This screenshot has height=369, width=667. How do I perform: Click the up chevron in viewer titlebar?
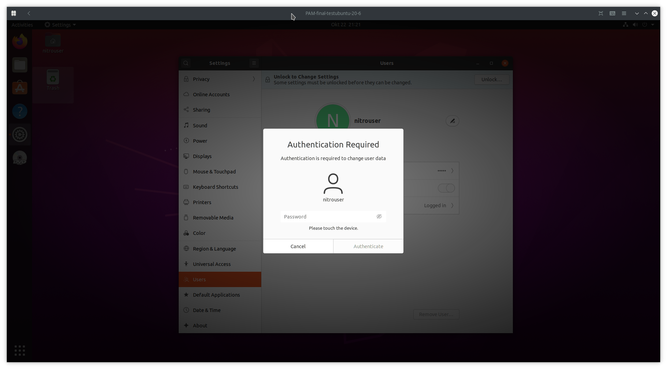coord(646,13)
